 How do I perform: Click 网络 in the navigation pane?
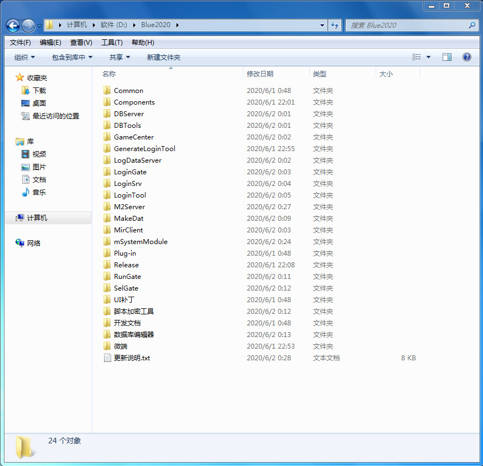point(34,244)
